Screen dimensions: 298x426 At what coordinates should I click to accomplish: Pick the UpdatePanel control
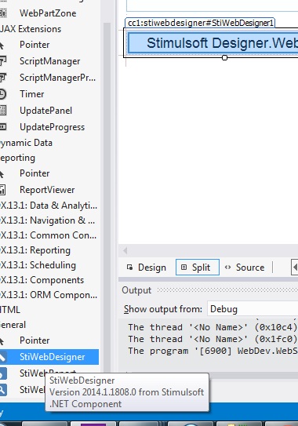[x=49, y=111]
